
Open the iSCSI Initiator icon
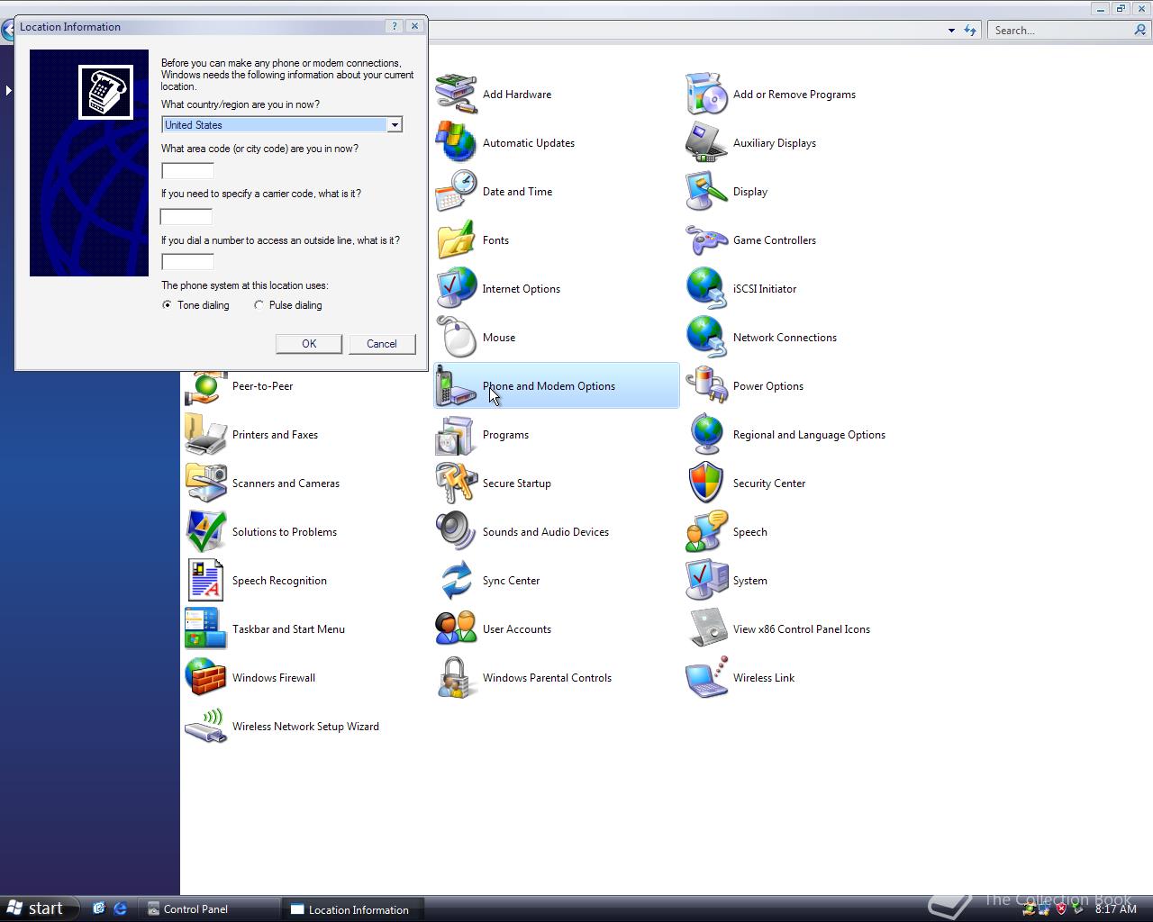[x=706, y=288]
